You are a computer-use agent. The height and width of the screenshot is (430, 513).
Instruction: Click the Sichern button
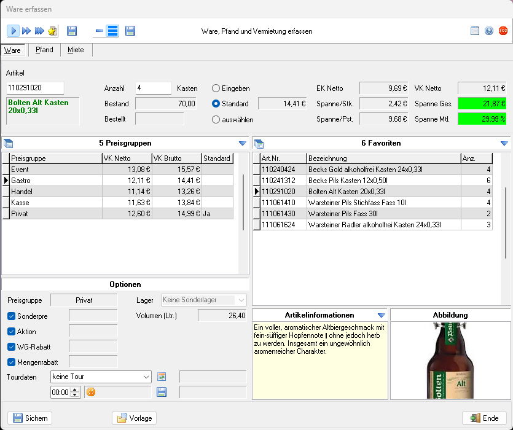pyautogui.click(x=29, y=418)
